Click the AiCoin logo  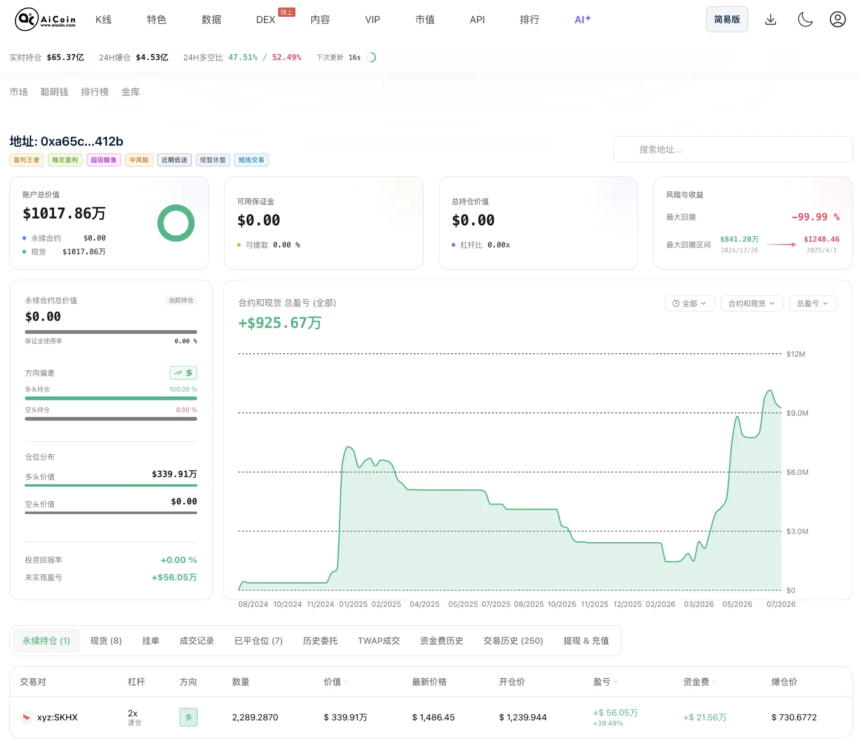[x=45, y=19]
